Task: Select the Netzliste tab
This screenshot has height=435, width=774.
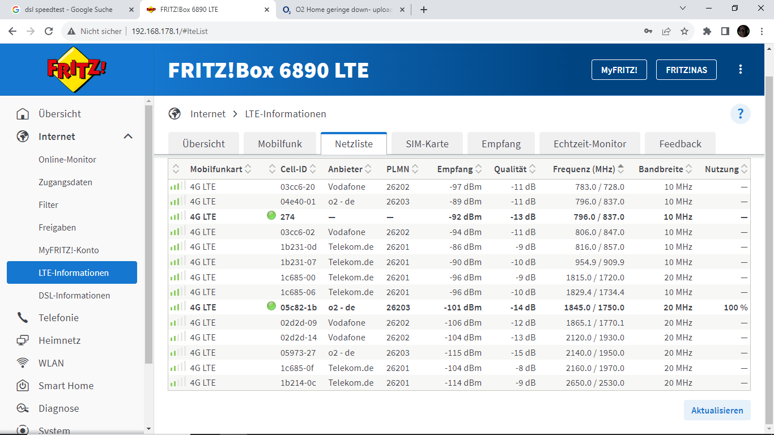Action: click(x=354, y=144)
